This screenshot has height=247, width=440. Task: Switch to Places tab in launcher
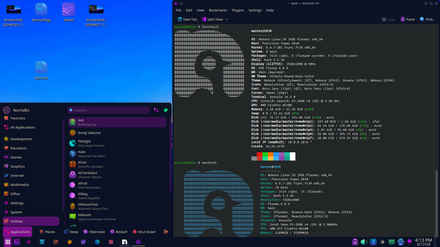point(47,232)
